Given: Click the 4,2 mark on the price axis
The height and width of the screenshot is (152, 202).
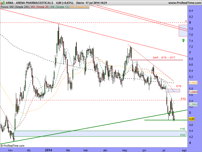Looking at the screenshot, I should pyautogui.click(x=191, y=137).
